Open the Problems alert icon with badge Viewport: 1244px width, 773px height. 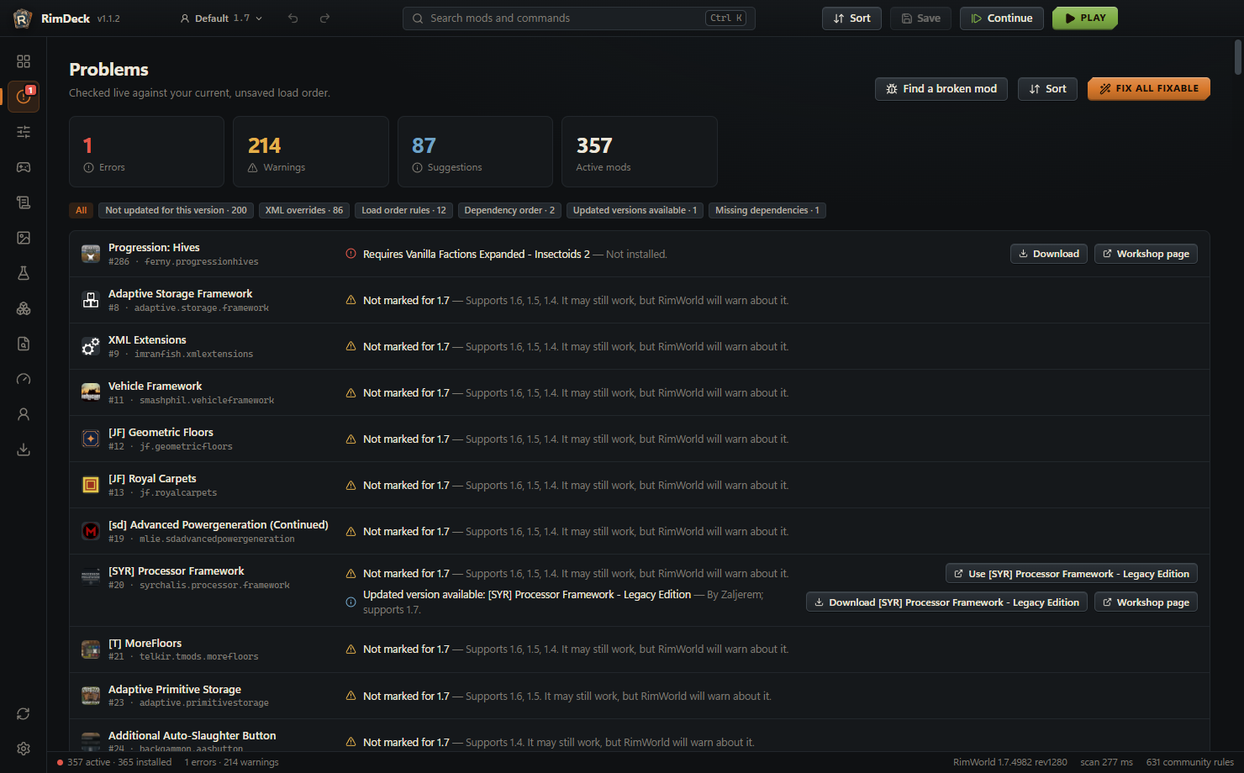pos(24,97)
